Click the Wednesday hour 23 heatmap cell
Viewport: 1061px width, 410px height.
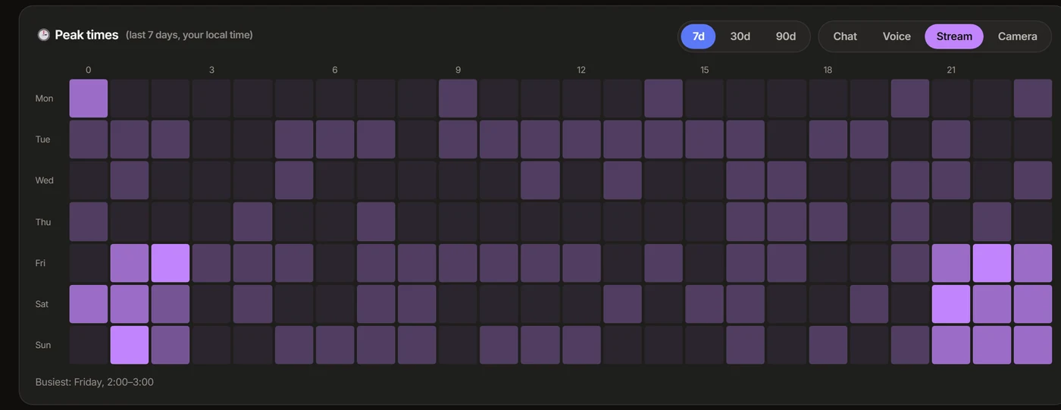click(1033, 180)
